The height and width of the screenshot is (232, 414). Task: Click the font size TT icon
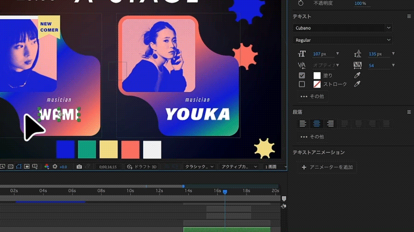coord(302,54)
